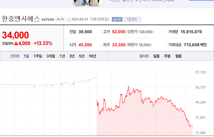The width and height of the screenshot is (214, 137).
Task: Show the 일봉 daily candle chart
Action: click(x=156, y=56)
